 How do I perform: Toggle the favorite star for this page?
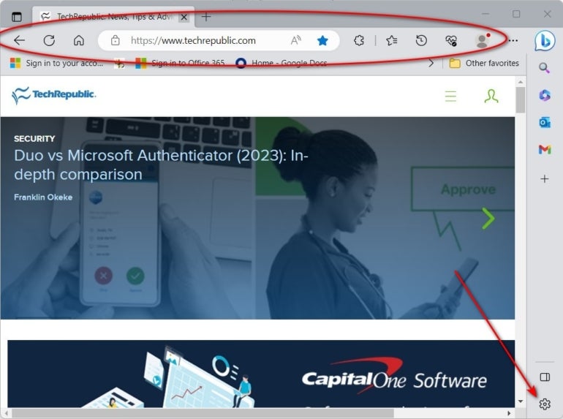322,40
